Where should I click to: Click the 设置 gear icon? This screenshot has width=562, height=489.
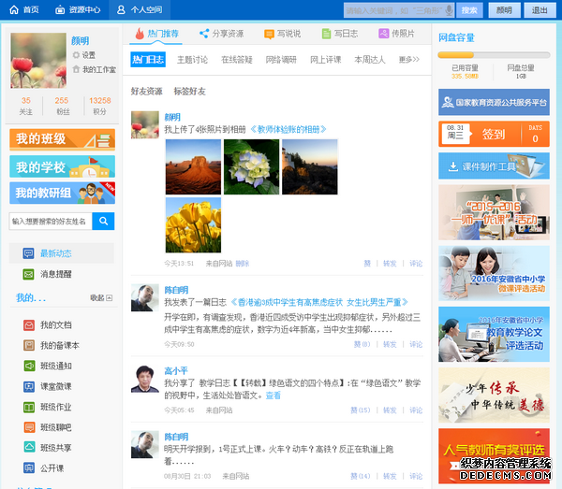click(76, 55)
